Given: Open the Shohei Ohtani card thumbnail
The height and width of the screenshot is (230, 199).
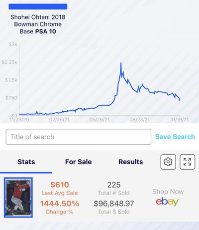Looking at the screenshot, I should 18,198.
